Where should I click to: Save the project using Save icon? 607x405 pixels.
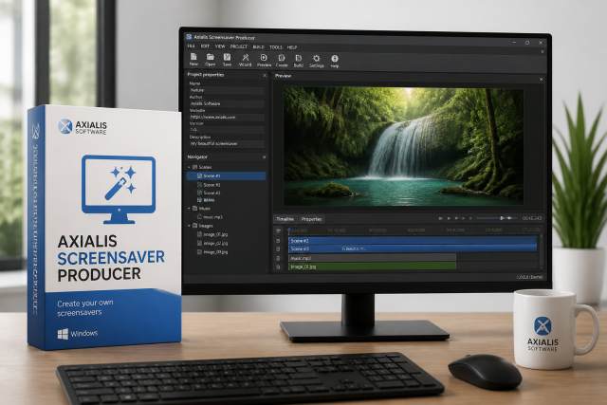[x=227, y=59]
